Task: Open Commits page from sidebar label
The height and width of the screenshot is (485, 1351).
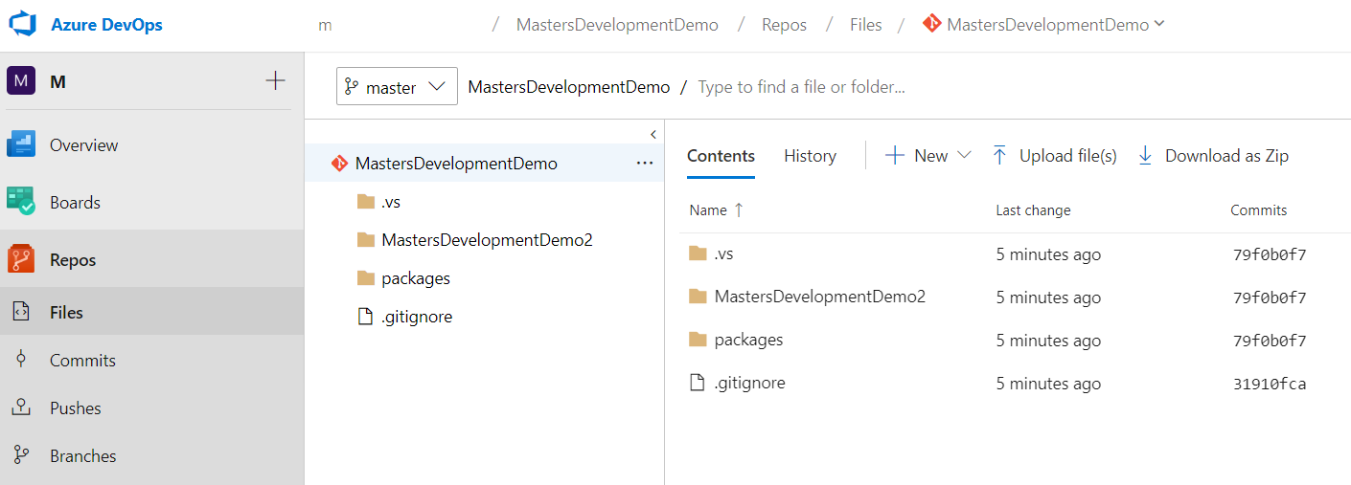Action: [x=82, y=361]
